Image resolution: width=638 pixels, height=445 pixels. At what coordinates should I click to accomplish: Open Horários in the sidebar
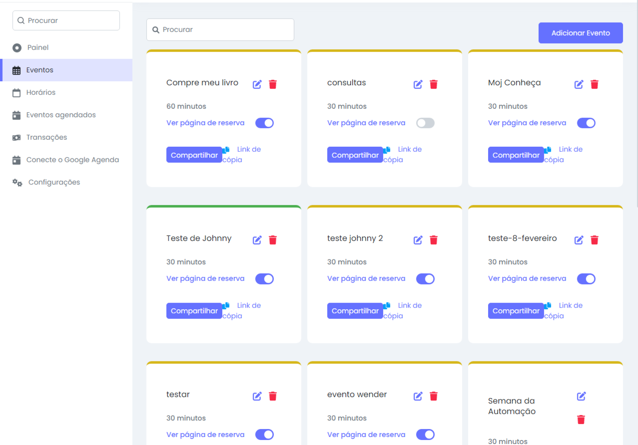[41, 92]
